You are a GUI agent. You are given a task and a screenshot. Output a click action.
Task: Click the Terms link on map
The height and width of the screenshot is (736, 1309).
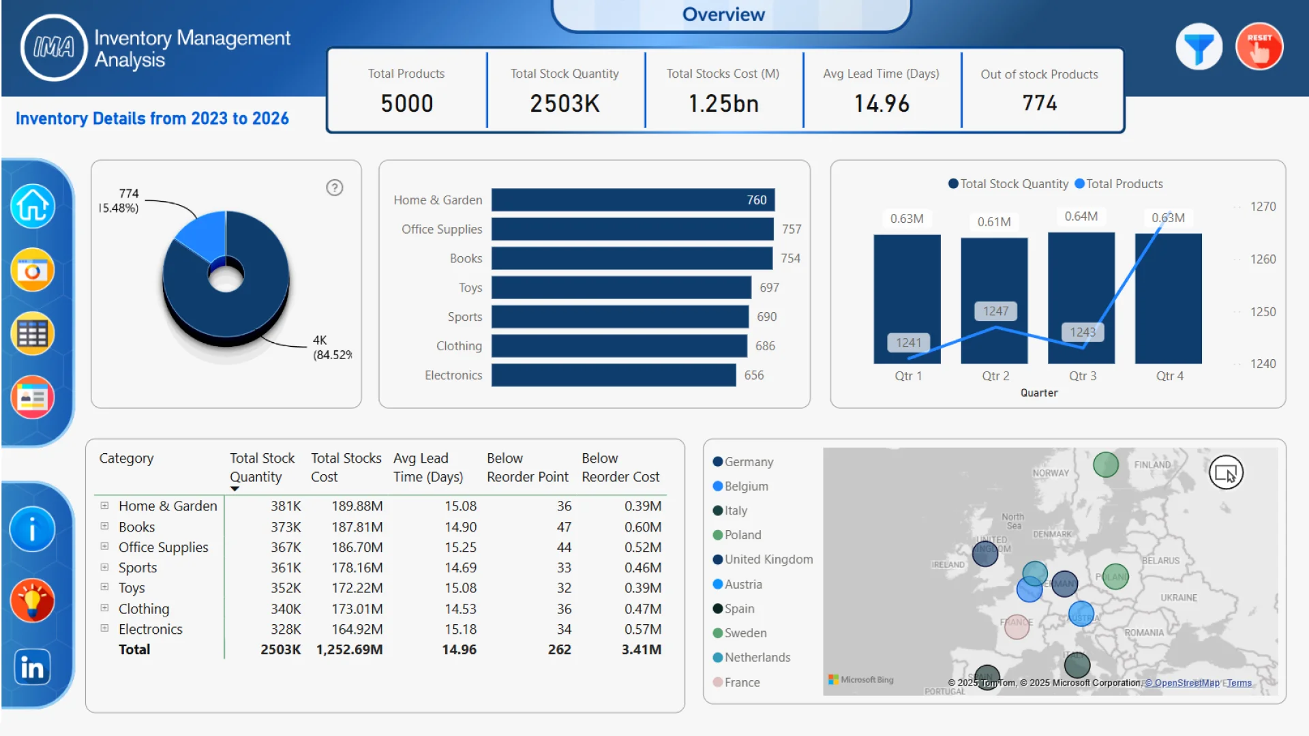coord(1239,683)
